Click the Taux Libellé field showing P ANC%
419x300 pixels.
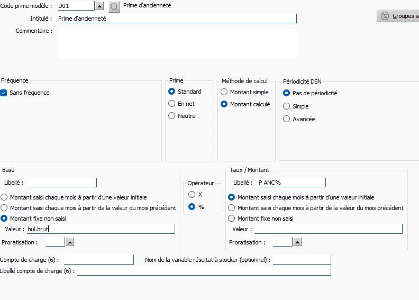pyautogui.click(x=291, y=183)
